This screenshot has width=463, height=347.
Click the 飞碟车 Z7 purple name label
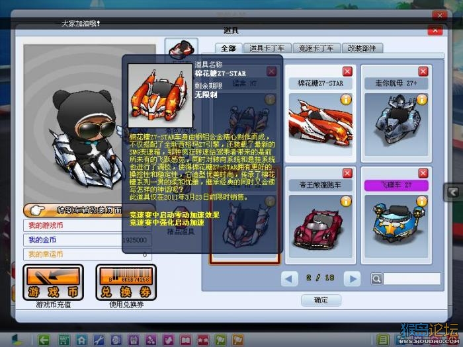point(396,185)
